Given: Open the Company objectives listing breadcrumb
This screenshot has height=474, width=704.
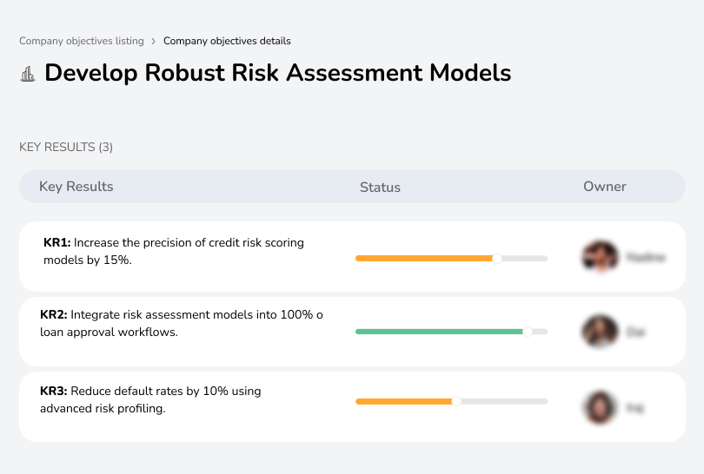Looking at the screenshot, I should (x=82, y=41).
